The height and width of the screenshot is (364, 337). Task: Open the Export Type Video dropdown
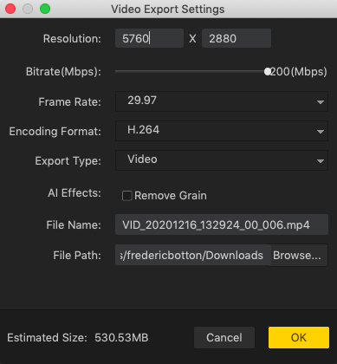222,160
